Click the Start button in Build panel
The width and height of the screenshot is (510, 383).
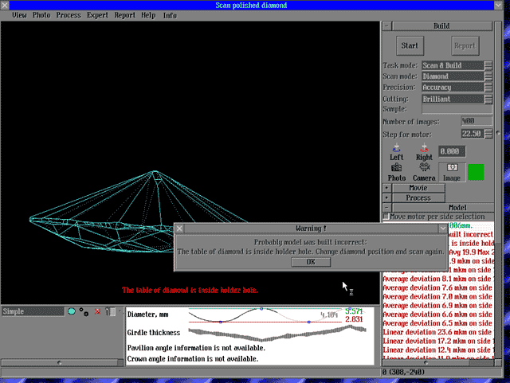(x=410, y=45)
